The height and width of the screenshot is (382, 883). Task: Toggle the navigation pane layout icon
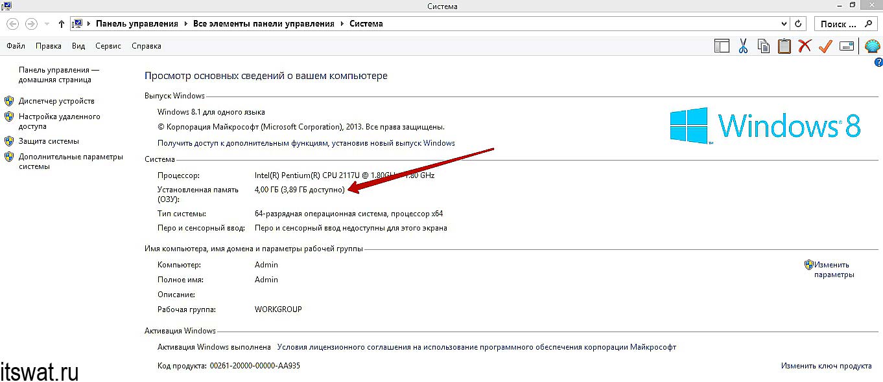coord(722,46)
